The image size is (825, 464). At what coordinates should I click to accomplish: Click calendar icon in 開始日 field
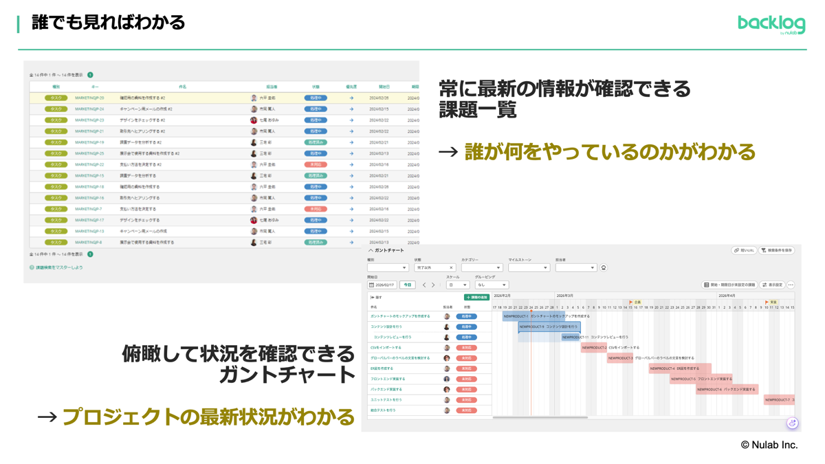click(372, 285)
